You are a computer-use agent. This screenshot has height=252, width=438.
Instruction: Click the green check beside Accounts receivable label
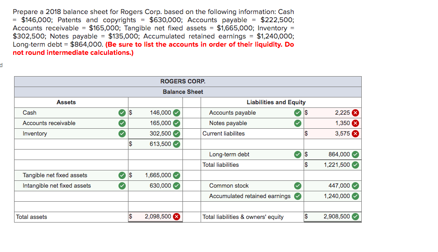(122, 123)
